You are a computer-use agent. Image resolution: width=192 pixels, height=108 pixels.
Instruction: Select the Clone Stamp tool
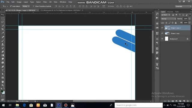[x=3, y=44]
